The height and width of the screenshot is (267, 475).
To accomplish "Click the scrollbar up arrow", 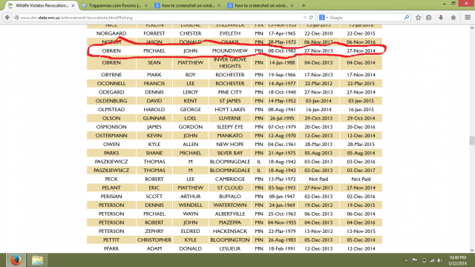I will [x=472, y=28].
